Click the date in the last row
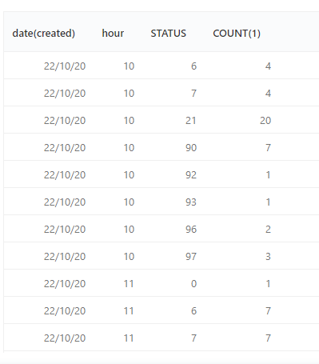The image size is (319, 364). [65, 338]
